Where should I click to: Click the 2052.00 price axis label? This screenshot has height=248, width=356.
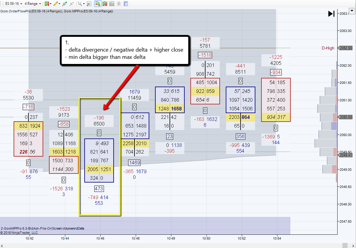[345, 65]
